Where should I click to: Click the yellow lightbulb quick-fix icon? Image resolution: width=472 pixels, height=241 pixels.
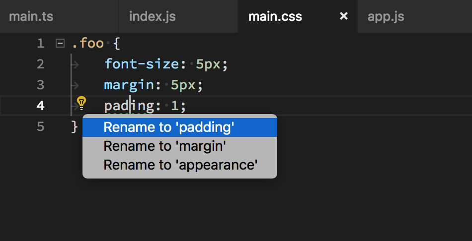[x=82, y=103]
